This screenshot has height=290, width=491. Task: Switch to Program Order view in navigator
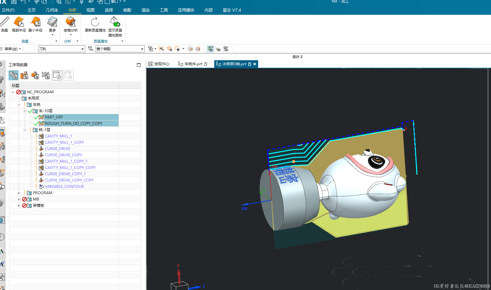(14, 75)
